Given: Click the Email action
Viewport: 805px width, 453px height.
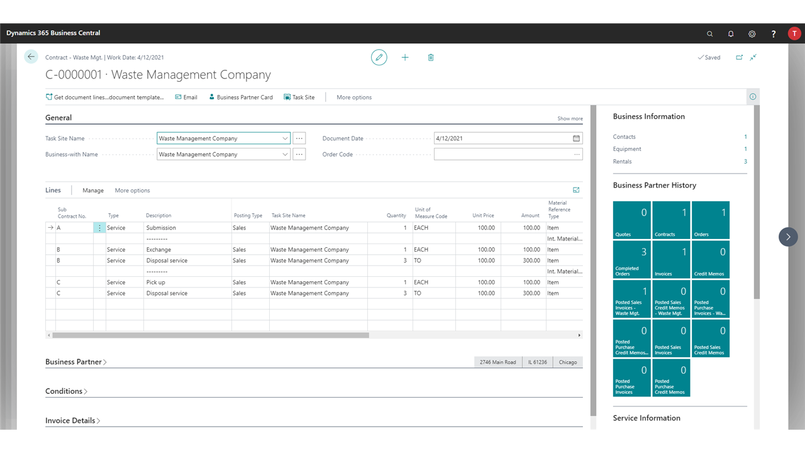Looking at the screenshot, I should [186, 98].
